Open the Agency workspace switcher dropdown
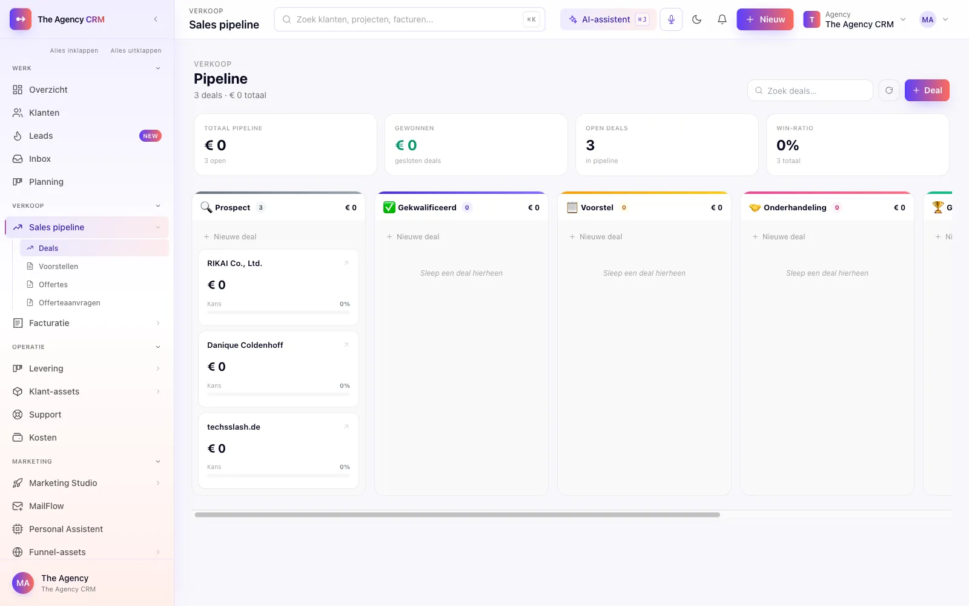 click(x=855, y=19)
